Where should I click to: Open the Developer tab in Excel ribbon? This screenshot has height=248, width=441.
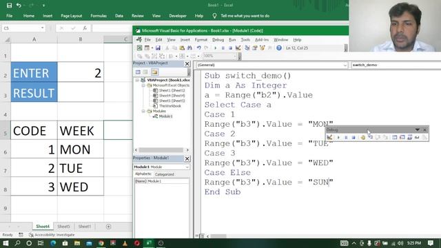[178, 16]
